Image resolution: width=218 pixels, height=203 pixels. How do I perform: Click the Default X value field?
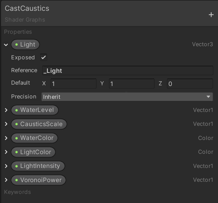pyautogui.click(x=73, y=84)
